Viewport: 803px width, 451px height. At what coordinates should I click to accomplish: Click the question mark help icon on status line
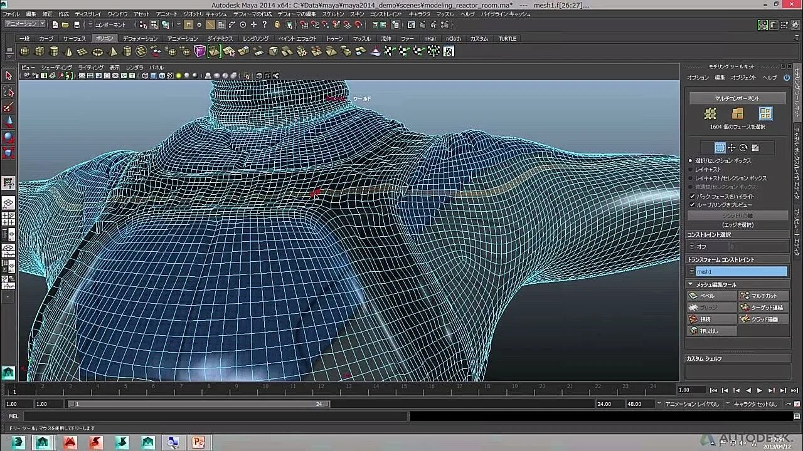pos(265,25)
